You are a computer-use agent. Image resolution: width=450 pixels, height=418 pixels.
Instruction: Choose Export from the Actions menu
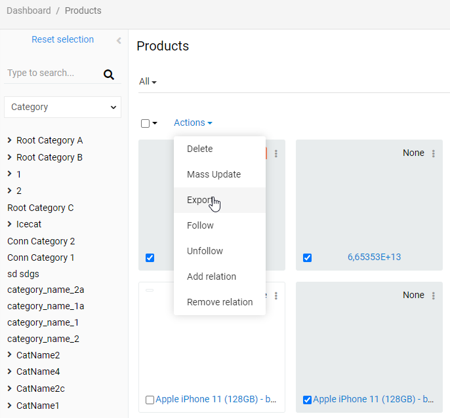[x=220, y=200]
